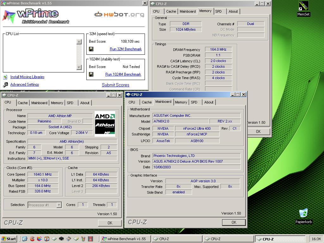Click the Run 1024M Benchmark link

[123, 74]
